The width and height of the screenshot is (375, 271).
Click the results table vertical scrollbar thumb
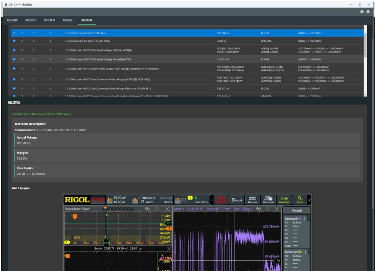tap(365, 45)
